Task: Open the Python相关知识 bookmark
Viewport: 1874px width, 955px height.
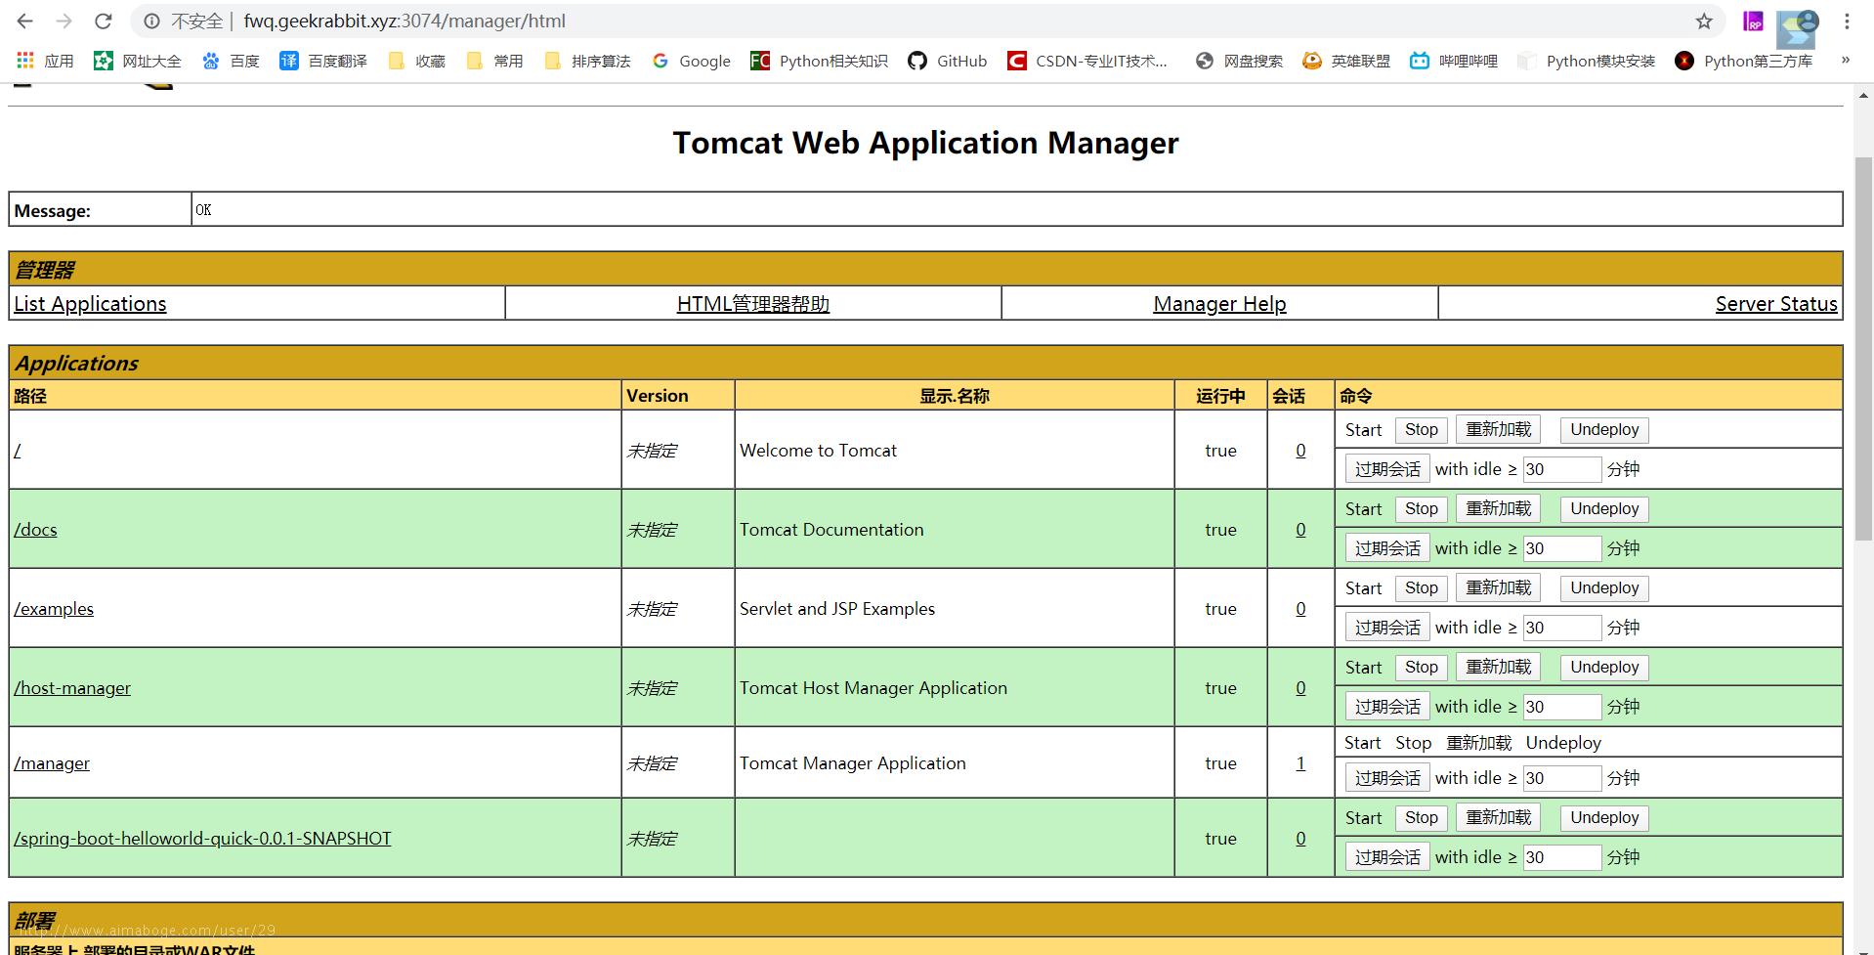Action: pyautogui.click(x=819, y=61)
